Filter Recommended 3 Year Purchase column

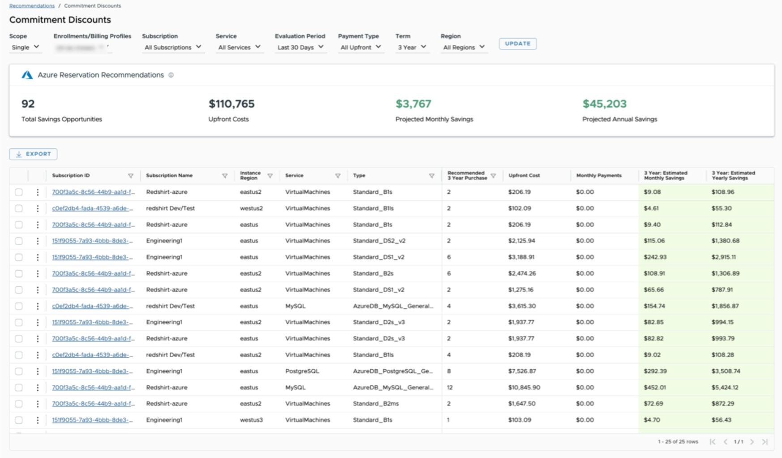[493, 176]
